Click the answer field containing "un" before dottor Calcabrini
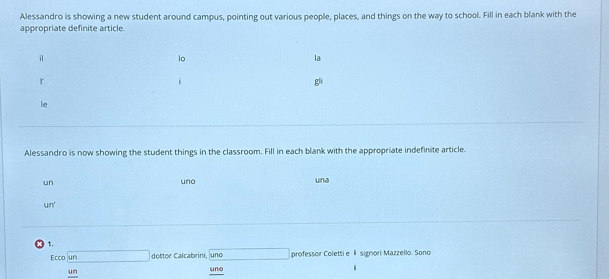The image size is (609, 279). (108, 256)
